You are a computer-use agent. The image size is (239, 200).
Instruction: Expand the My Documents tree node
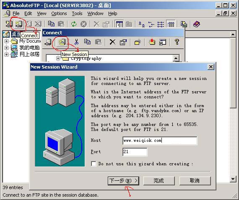point(6,41)
